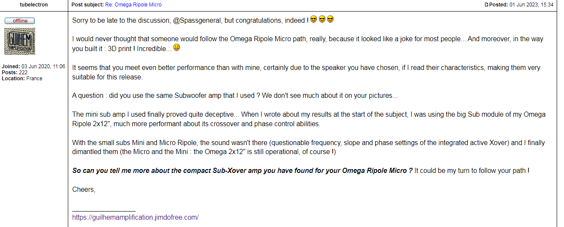This screenshot has width=564, height=227.
Task: Click the 'Location: France' profile detail
Action: point(22,79)
